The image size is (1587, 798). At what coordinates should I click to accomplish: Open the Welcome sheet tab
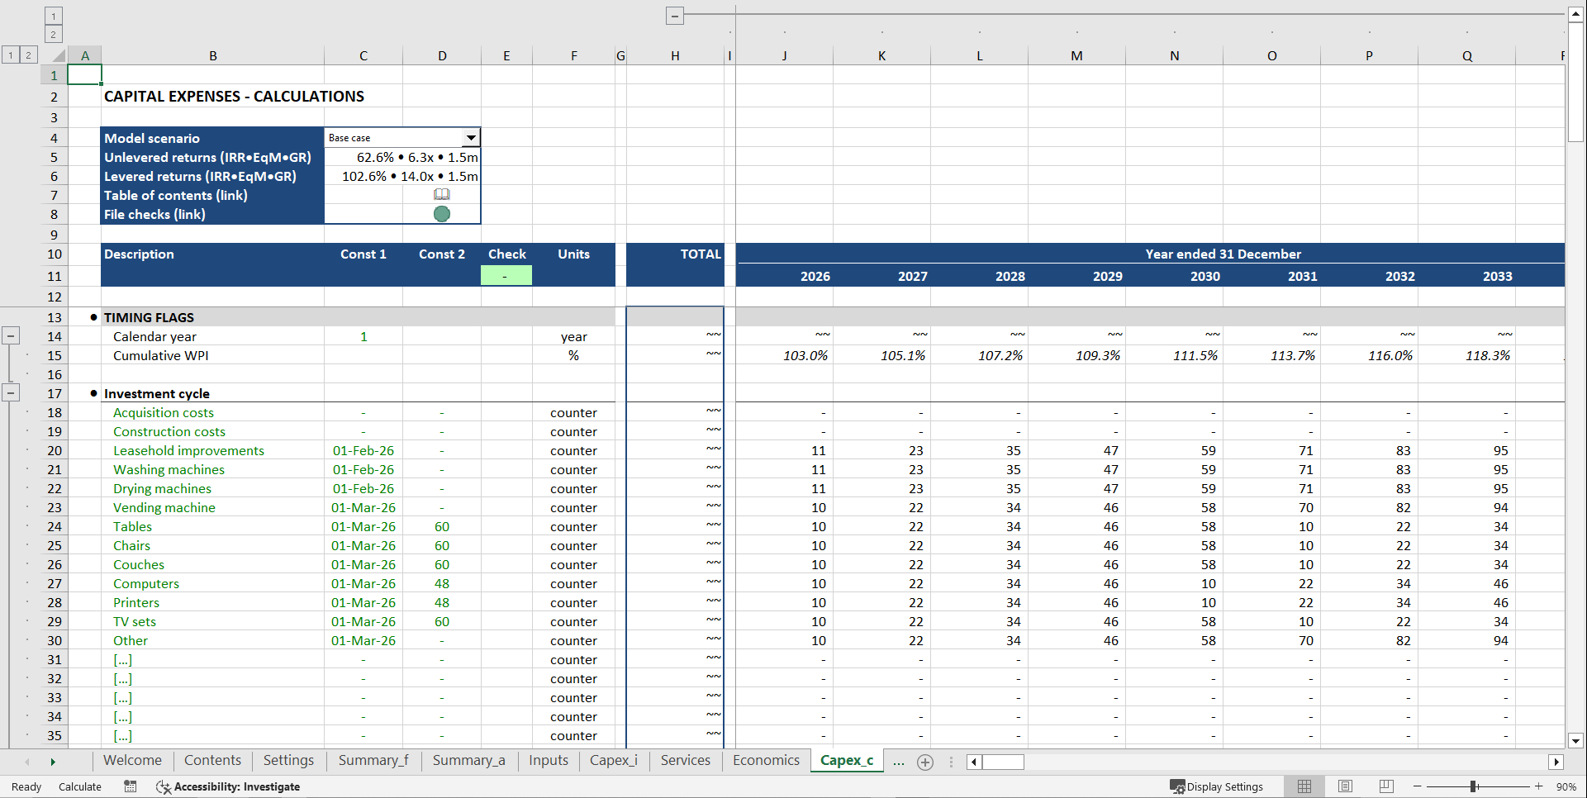tap(131, 761)
